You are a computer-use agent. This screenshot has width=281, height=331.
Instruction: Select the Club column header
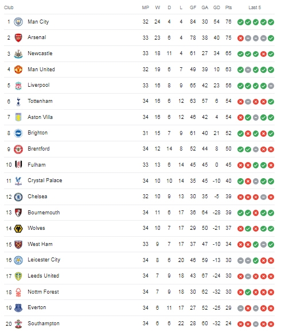coord(9,7)
